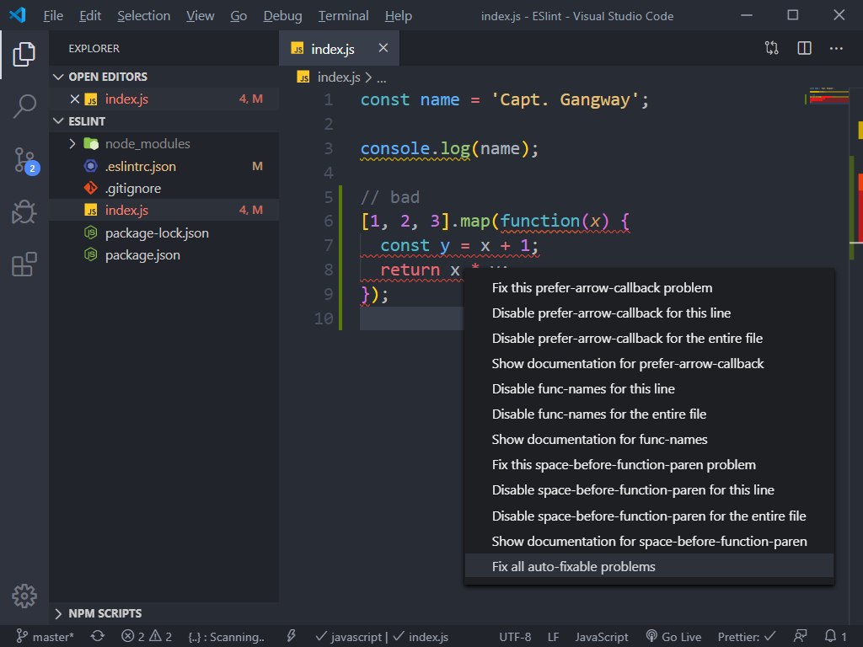
Task: Choose Show documentation for func-names
Action: 650,440
